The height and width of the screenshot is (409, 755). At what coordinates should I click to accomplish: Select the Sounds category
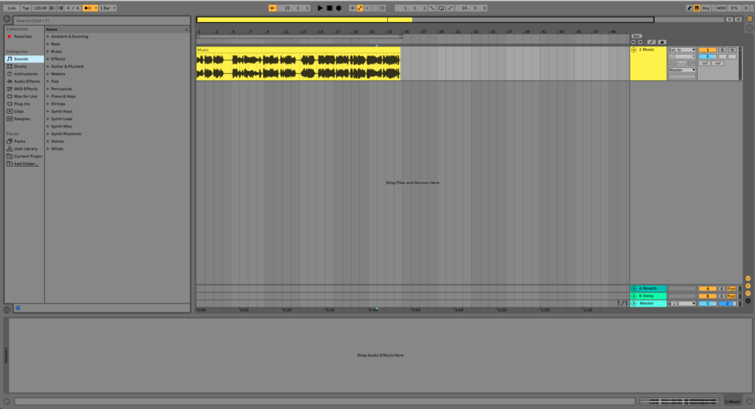coord(24,59)
